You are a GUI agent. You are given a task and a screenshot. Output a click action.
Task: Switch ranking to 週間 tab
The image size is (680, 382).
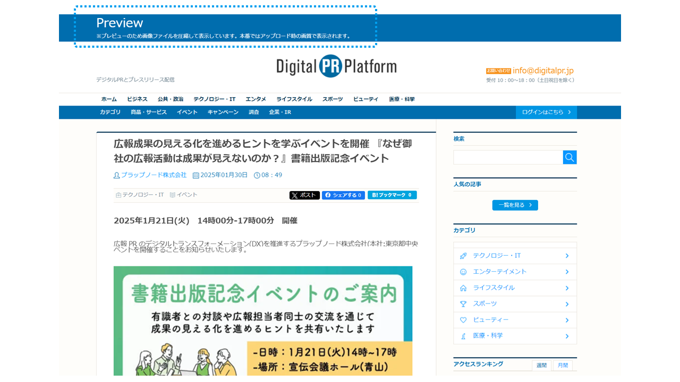tap(541, 366)
